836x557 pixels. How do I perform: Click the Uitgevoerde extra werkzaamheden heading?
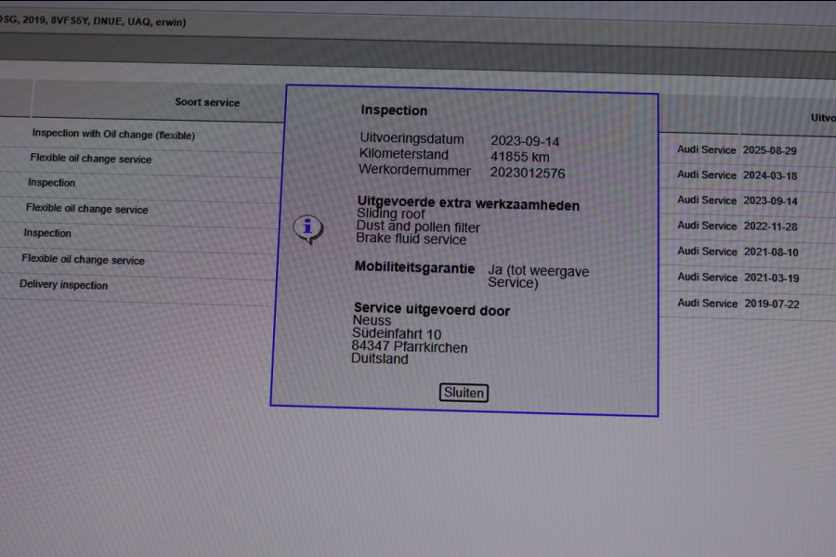(x=468, y=203)
